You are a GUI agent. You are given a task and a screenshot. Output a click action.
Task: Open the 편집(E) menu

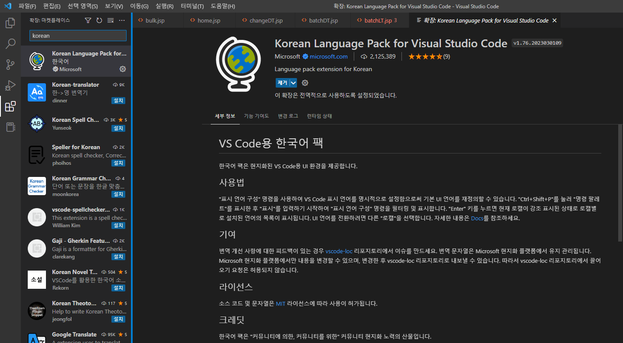click(x=52, y=6)
